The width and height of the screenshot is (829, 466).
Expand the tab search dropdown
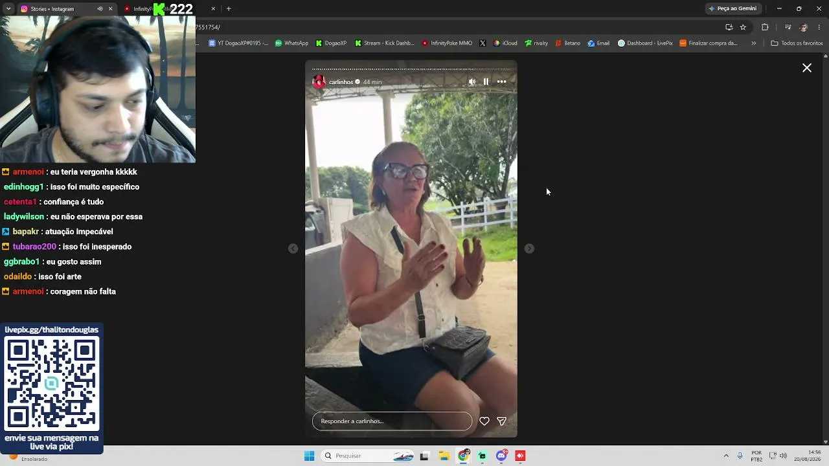pyautogui.click(x=8, y=9)
